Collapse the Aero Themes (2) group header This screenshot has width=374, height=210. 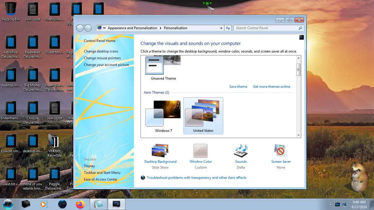[x=156, y=92]
